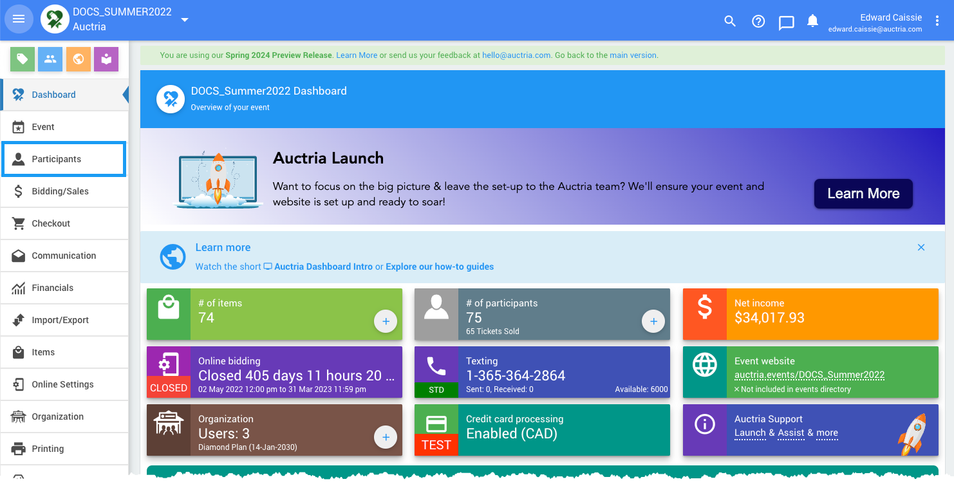Go to Financials in the sidebar
This screenshot has height=495, width=954.
coord(52,288)
